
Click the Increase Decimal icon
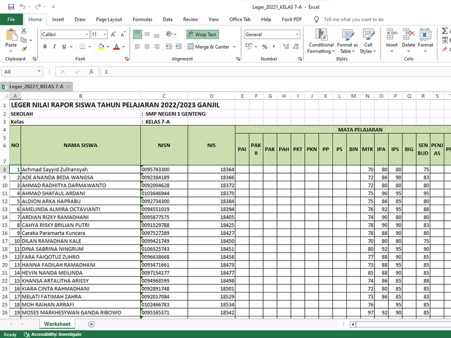287,46
